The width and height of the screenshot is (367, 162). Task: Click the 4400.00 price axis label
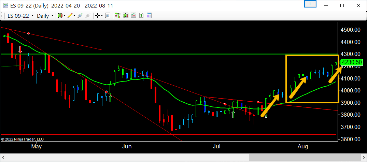(x=351, y=42)
